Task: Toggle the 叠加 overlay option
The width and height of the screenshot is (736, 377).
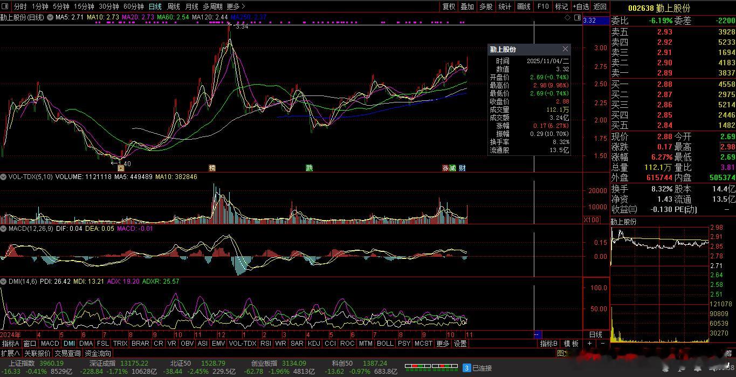Action: [x=467, y=6]
